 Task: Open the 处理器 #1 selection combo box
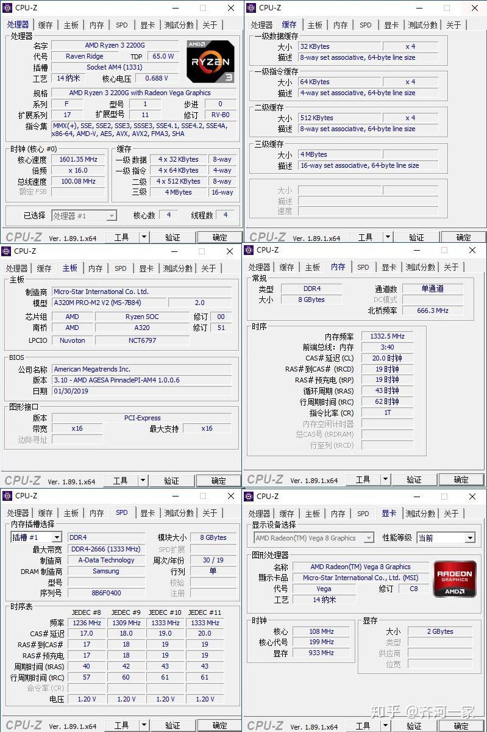84,215
